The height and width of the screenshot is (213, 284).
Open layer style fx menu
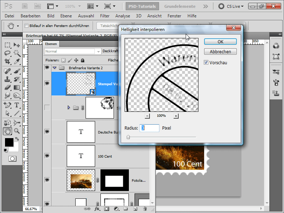97,209
